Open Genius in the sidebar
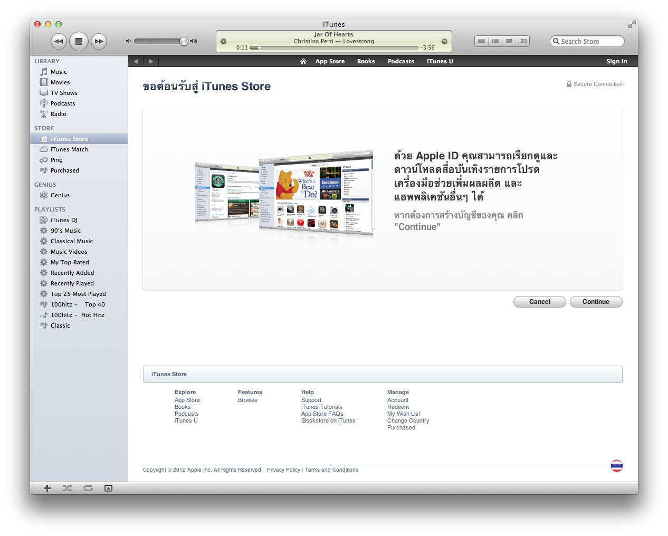668x536 pixels. tap(79, 195)
